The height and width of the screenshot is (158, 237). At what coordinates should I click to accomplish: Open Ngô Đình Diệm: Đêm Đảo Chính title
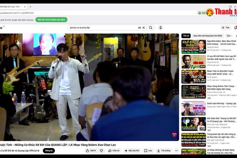click(222, 43)
